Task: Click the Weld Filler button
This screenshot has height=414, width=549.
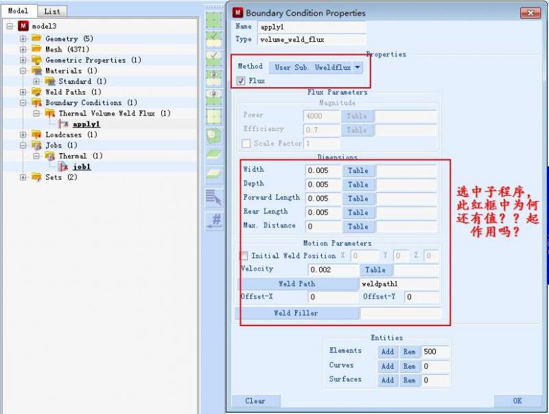Action: tap(297, 313)
